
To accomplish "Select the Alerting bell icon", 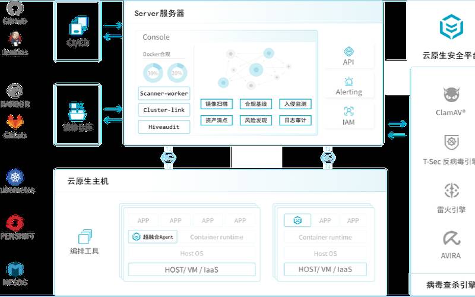I will point(349,81).
